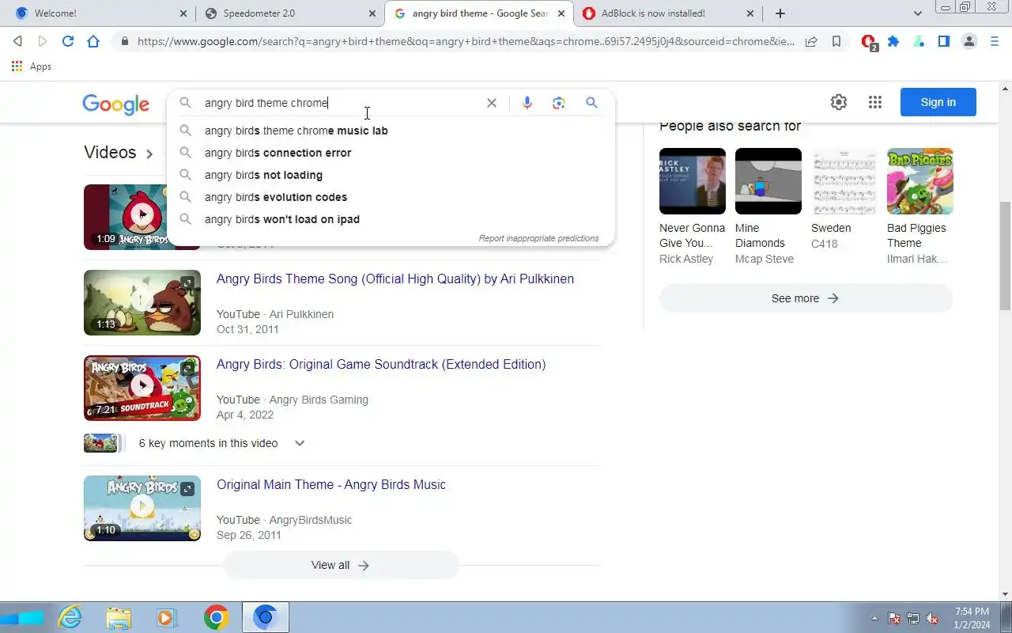Click the share page icon in address bar
The image size is (1012, 633).
pos(811,42)
